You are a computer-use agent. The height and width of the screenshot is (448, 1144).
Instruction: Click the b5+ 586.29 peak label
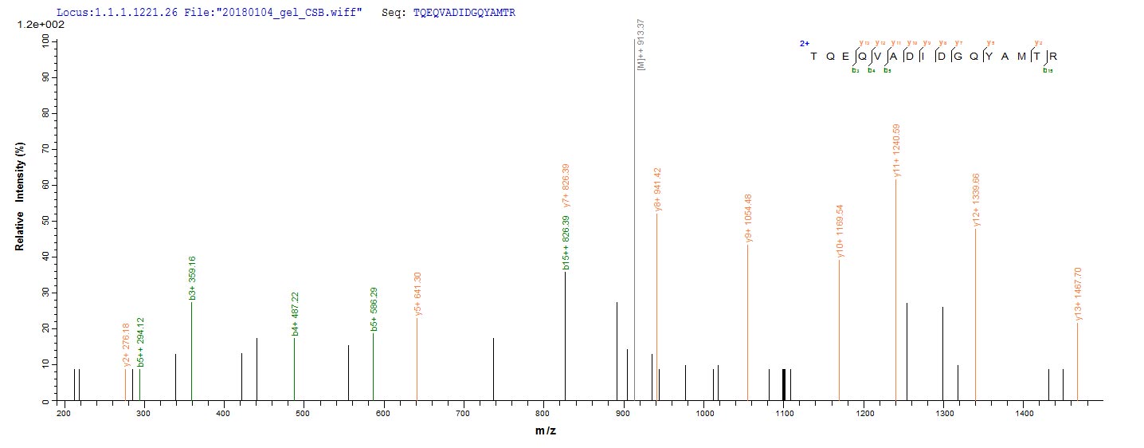point(374,309)
